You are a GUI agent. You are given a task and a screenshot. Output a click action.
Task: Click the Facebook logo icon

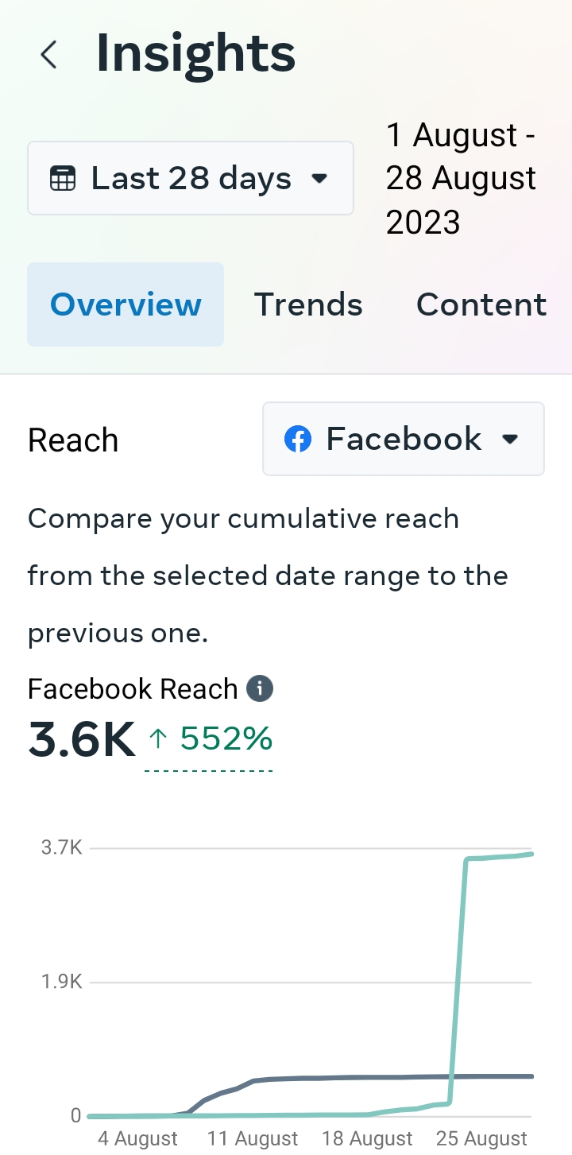pyautogui.click(x=297, y=439)
